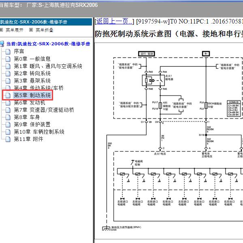This screenshot has width=243, height=243.
Task: Click document icon for 第7章
Action: 8,110
